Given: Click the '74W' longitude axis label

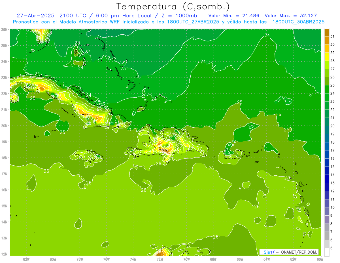Looking at the screenshot, I should 133,259.
